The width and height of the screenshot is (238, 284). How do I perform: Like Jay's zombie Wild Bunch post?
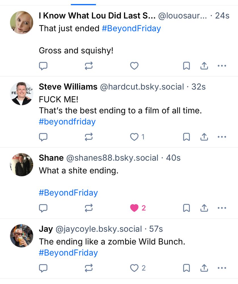click(x=134, y=268)
